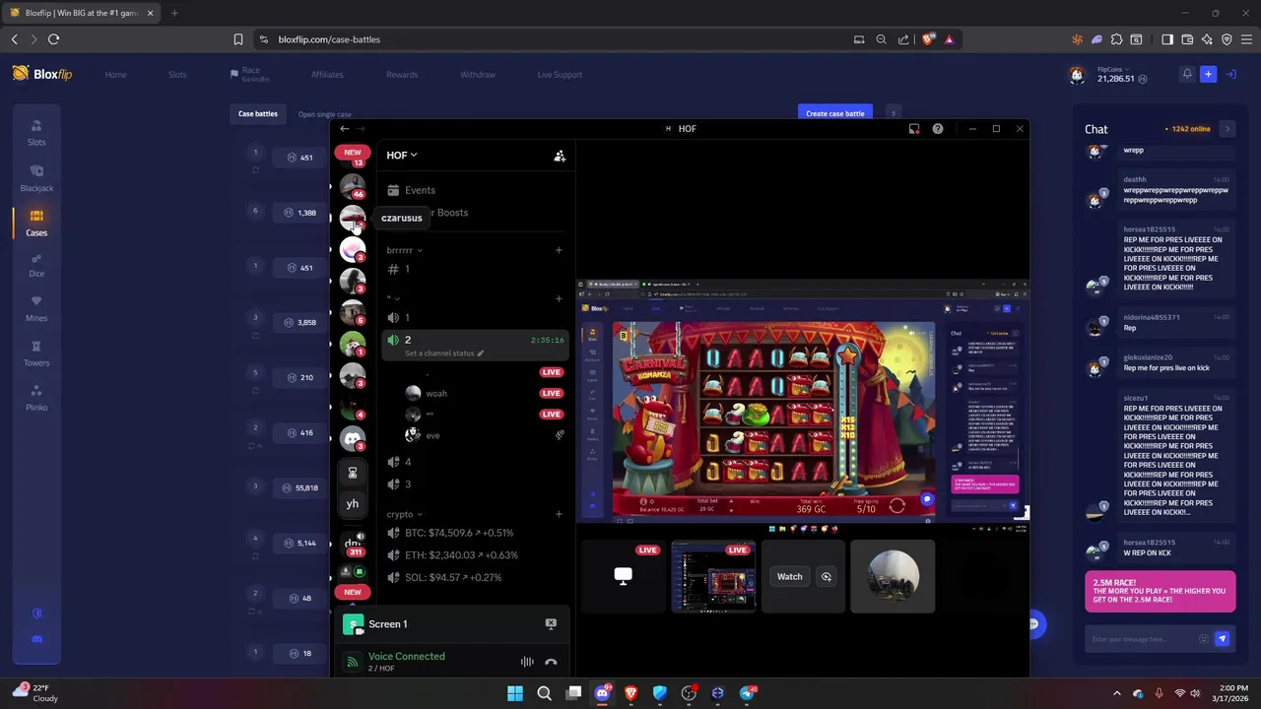The width and height of the screenshot is (1261, 709).
Task: Click the 2.5M RACE banner in chat
Action: (x=1161, y=592)
